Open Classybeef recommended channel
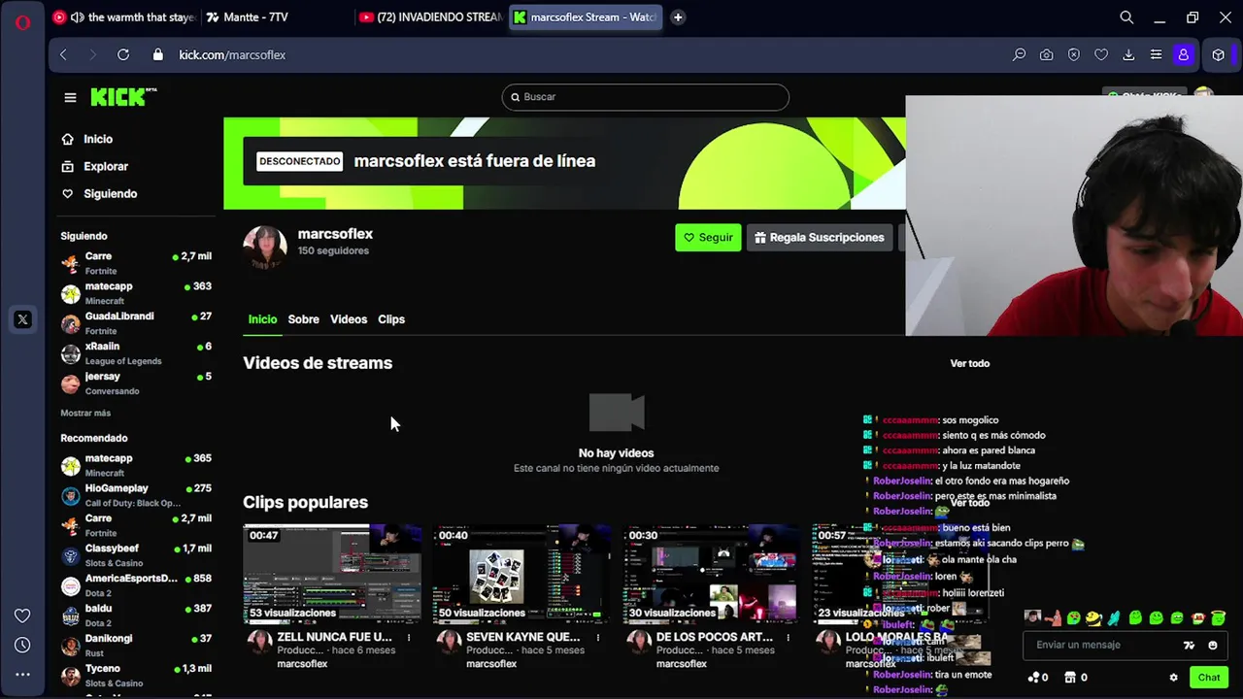Viewport: 1243px width, 699px height. point(136,555)
